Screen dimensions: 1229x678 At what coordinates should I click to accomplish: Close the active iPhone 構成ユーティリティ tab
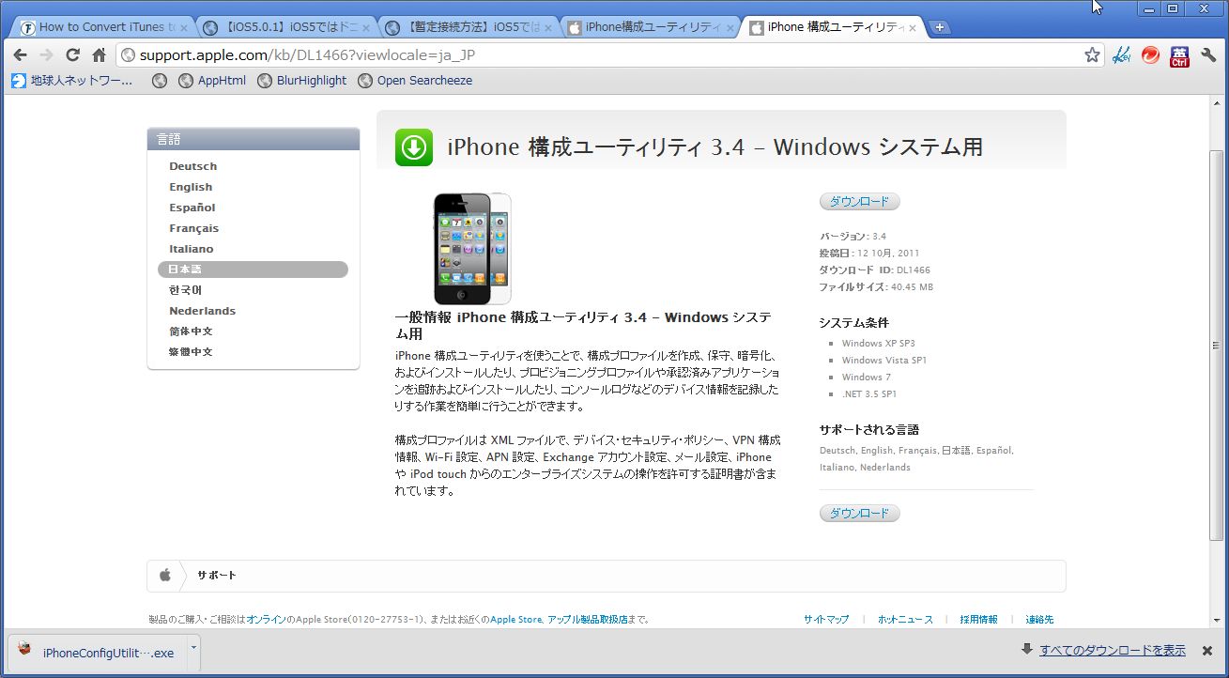912,27
